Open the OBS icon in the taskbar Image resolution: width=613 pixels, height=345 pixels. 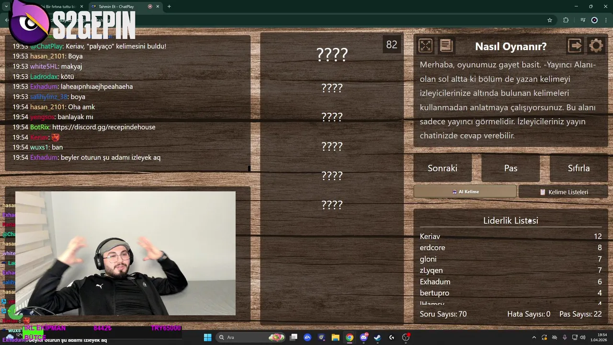pos(406,337)
